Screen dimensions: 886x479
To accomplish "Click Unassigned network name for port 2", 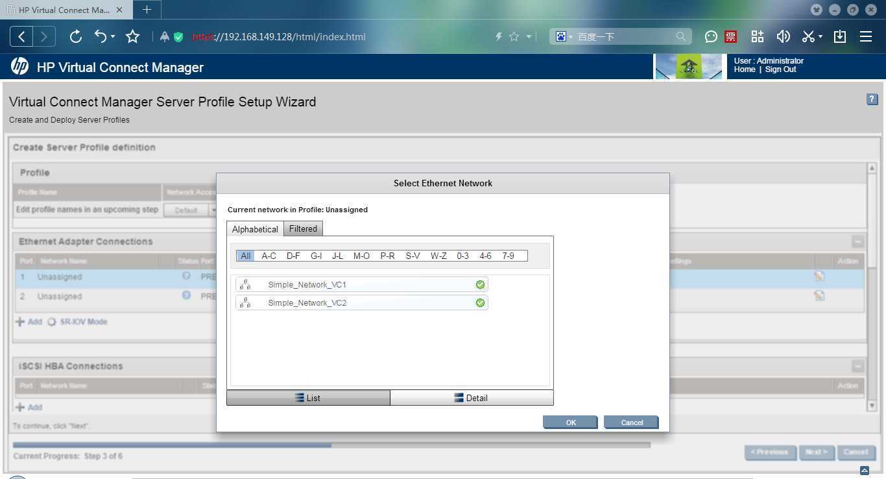I will coord(60,297).
